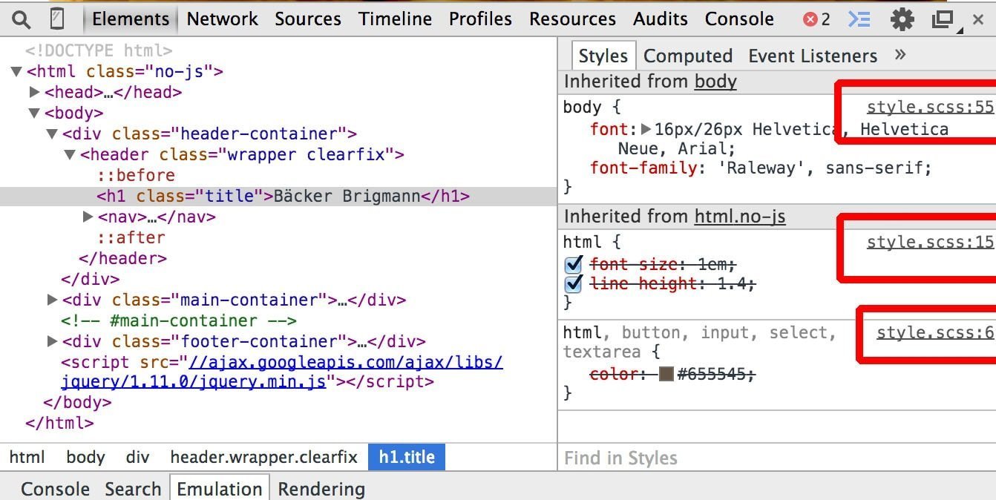Open the Network panel
The height and width of the screenshot is (500, 996).
tap(222, 19)
